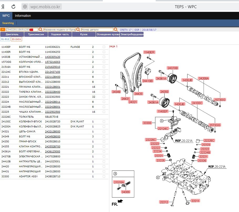Click diagram label 24355 in inset
239x212 pixels.
pyautogui.click(x=126, y=192)
